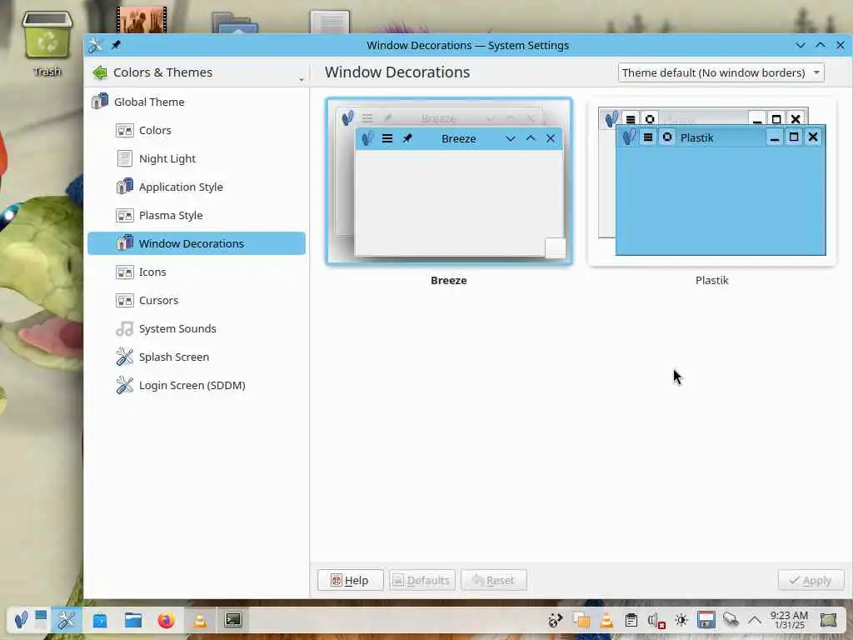Click the VLC cone in the system tray
The height and width of the screenshot is (640, 853).
606,620
